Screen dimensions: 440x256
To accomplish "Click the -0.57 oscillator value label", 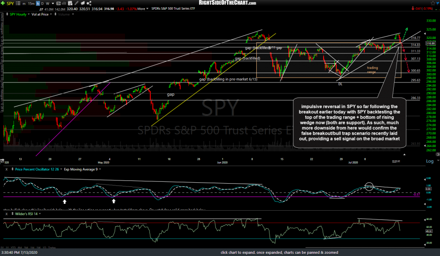I will coord(417,194).
